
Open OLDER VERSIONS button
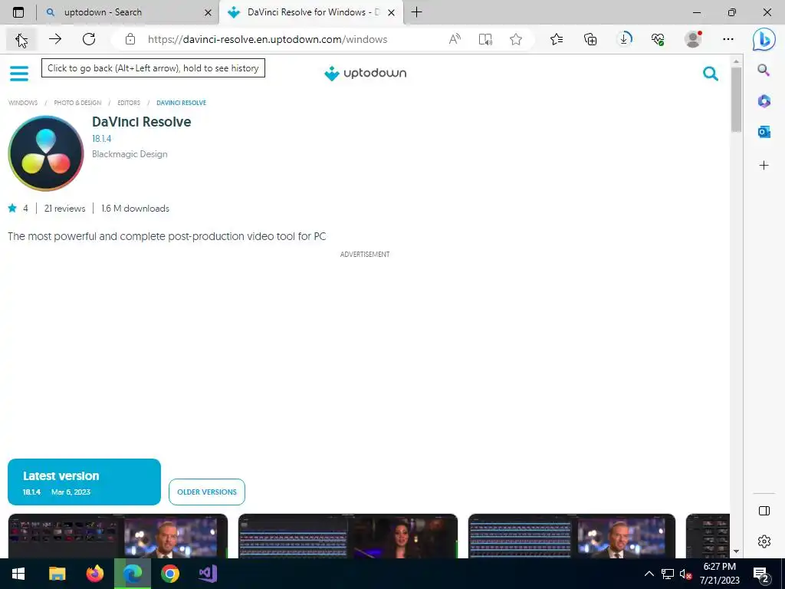pyautogui.click(x=207, y=492)
